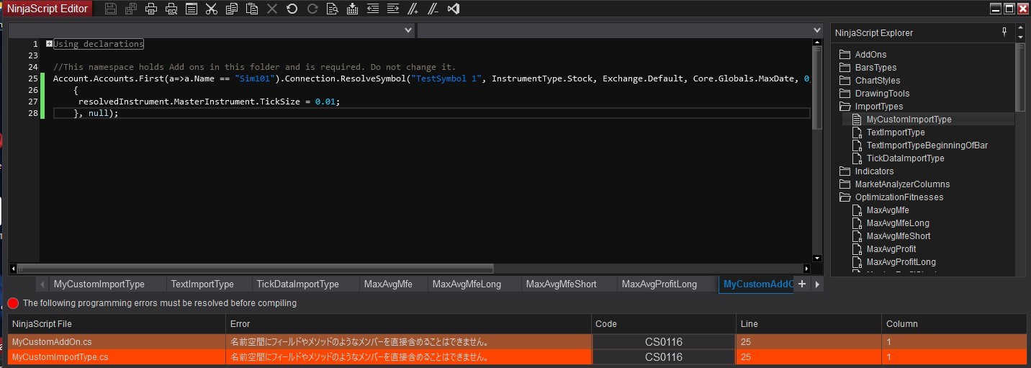Select MaxAvgMfeLong in explorer tree
The height and width of the screenshot is (368, 1031).
pyautogui.click(x=898, y=223)
